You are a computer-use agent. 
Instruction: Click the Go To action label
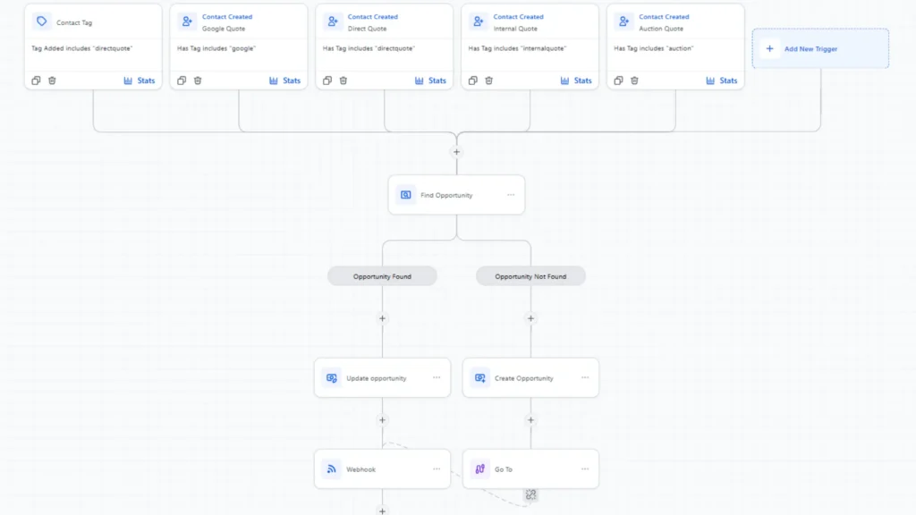(503, 469)
